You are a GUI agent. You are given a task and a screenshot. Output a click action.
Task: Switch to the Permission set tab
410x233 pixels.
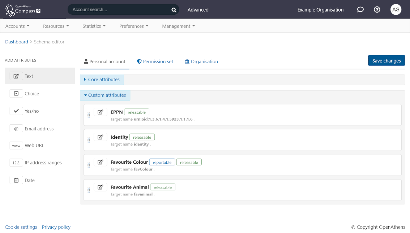click(155, 62)
